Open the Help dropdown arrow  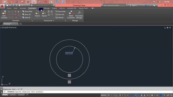(157, 5)
